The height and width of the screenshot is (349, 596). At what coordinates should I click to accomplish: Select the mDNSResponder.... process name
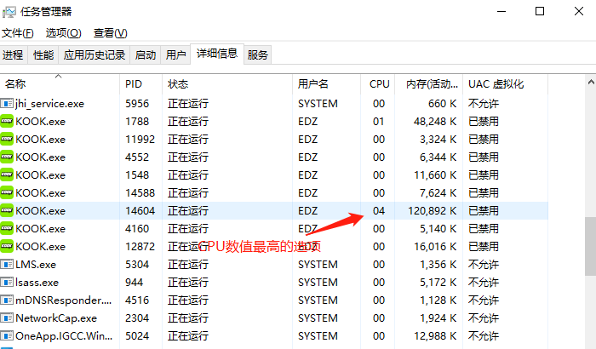(64, 300)
